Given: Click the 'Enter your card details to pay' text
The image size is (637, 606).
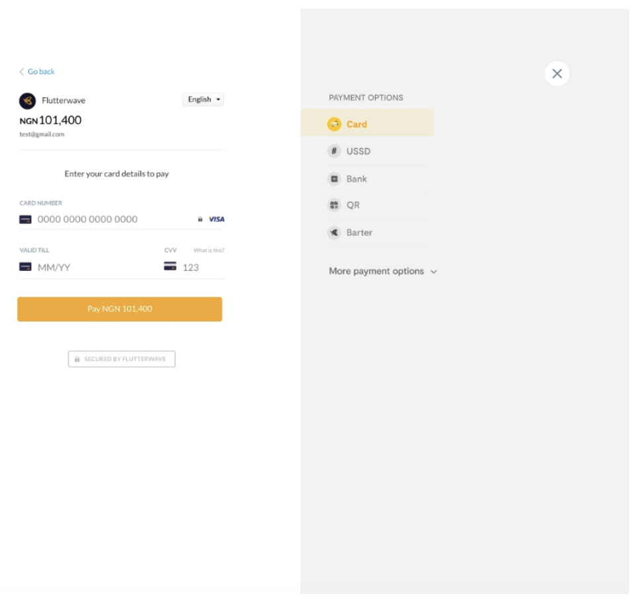Looking at the screenshot, I should (x=116, y=174).
